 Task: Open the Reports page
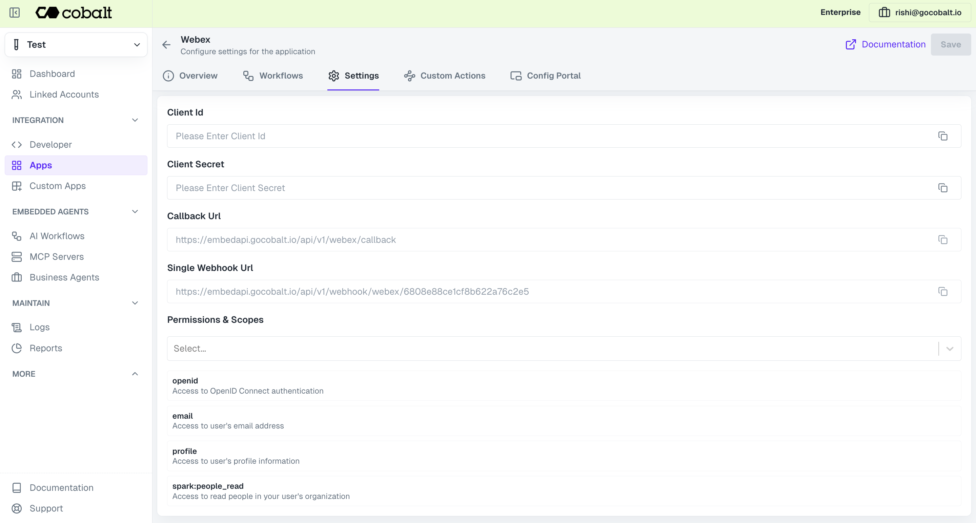(x=45, y=348)
